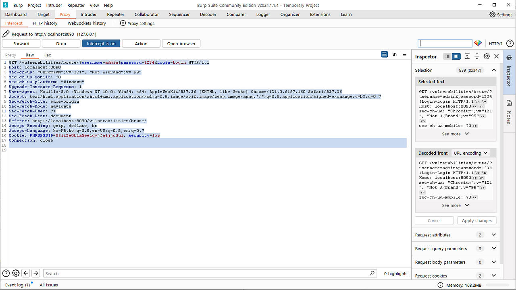
Task: Go to the Target tab
Action: pos(43,14)
